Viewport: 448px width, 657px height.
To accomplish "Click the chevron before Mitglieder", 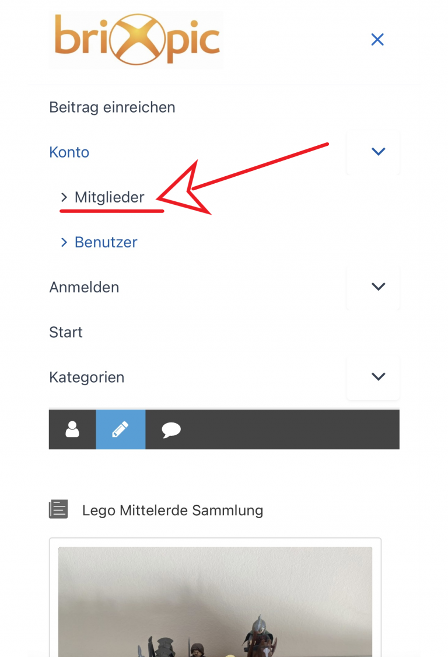I will [x=64, y=197].
